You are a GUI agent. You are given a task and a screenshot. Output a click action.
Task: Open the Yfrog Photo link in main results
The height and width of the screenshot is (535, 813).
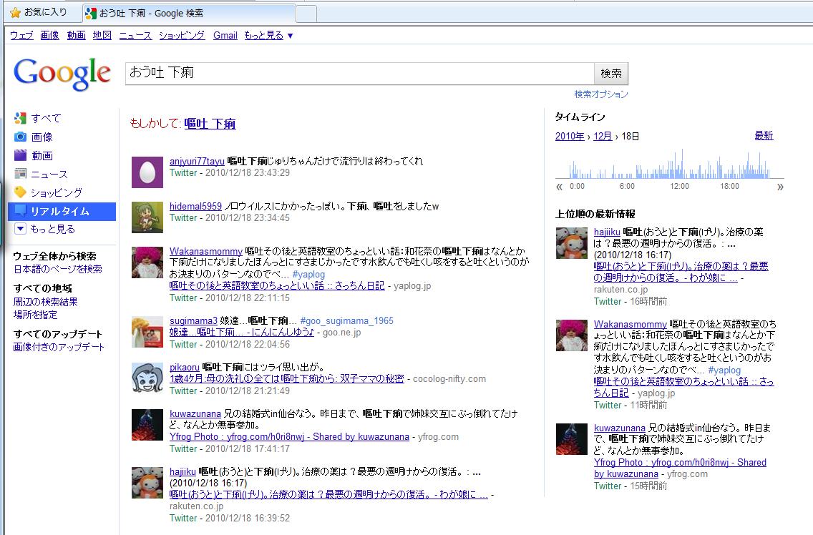289,437
